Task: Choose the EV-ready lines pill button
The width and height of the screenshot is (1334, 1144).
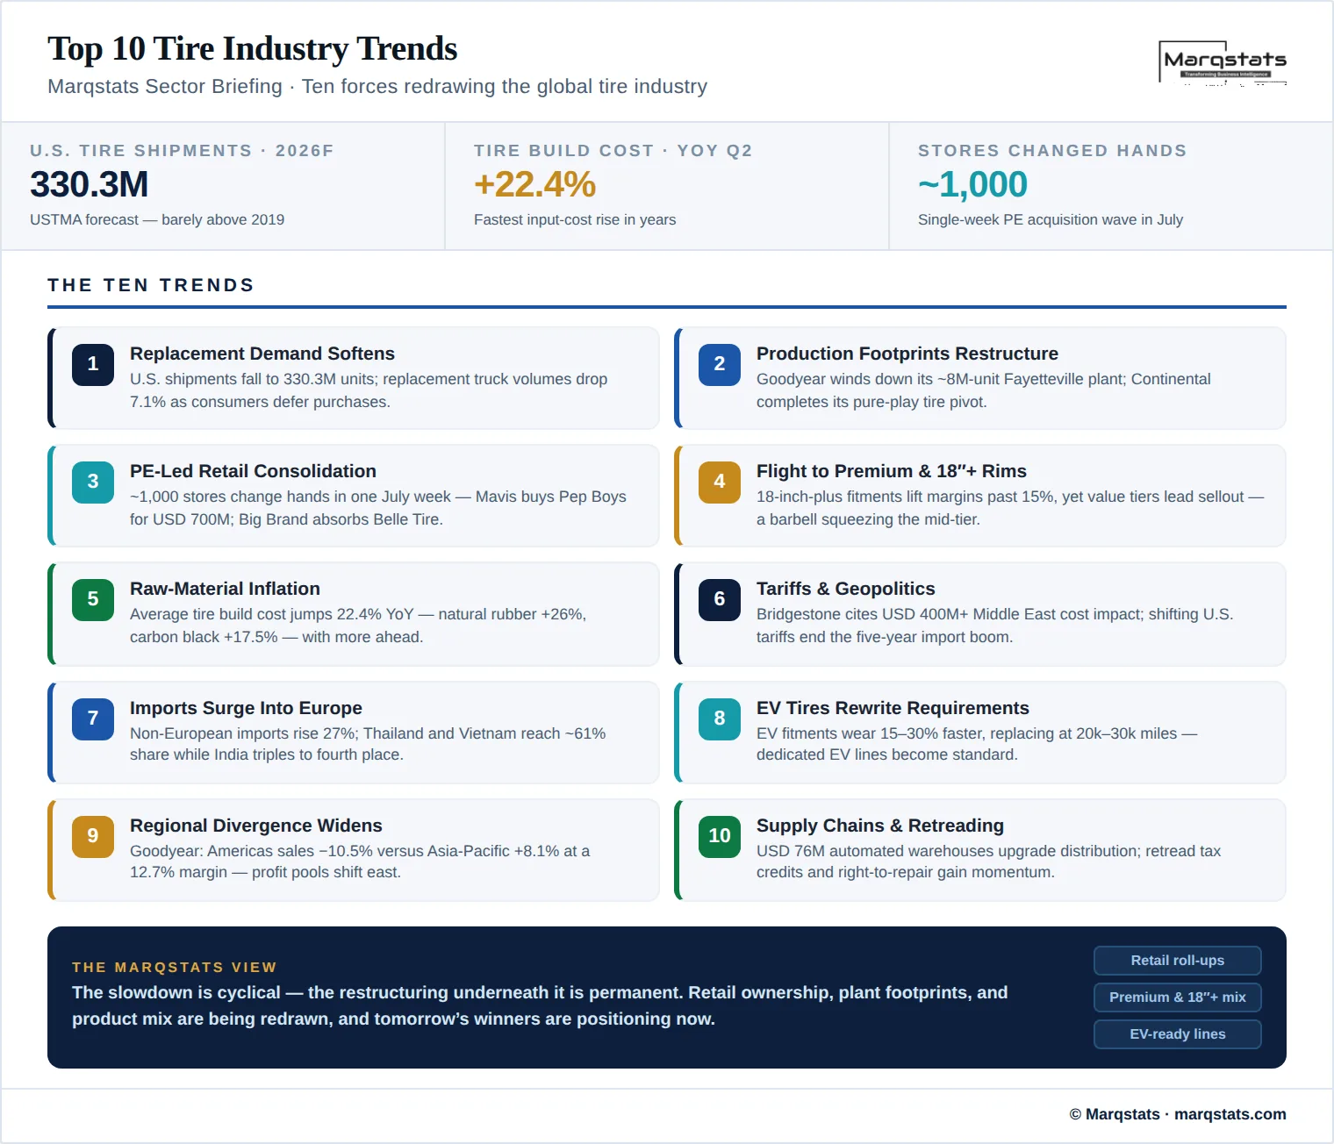Action: (x=1178, y=1034)
